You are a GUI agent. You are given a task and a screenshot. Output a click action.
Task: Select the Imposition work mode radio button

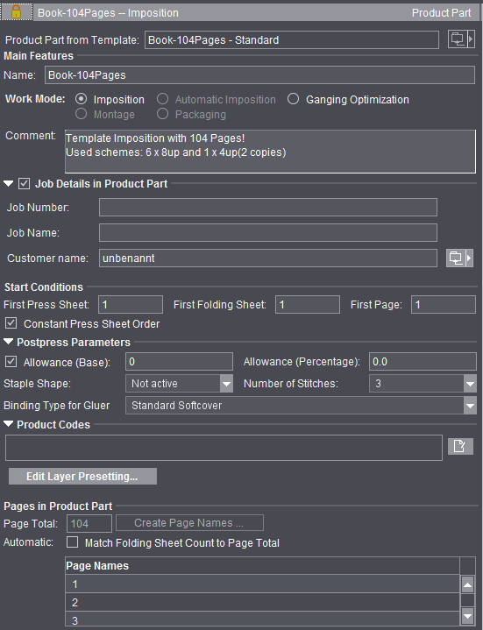click(82, 99)
